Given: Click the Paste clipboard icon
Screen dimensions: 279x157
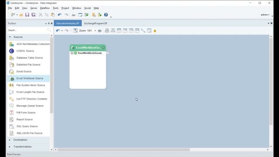Looking at the screenshot, I should (53, 15).
